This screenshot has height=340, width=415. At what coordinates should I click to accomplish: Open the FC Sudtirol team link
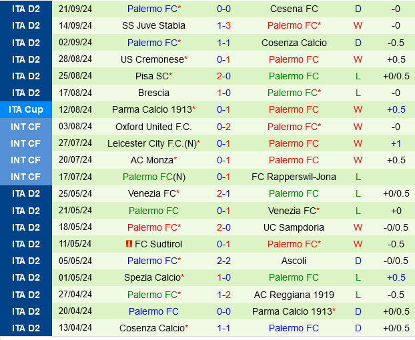158,244
